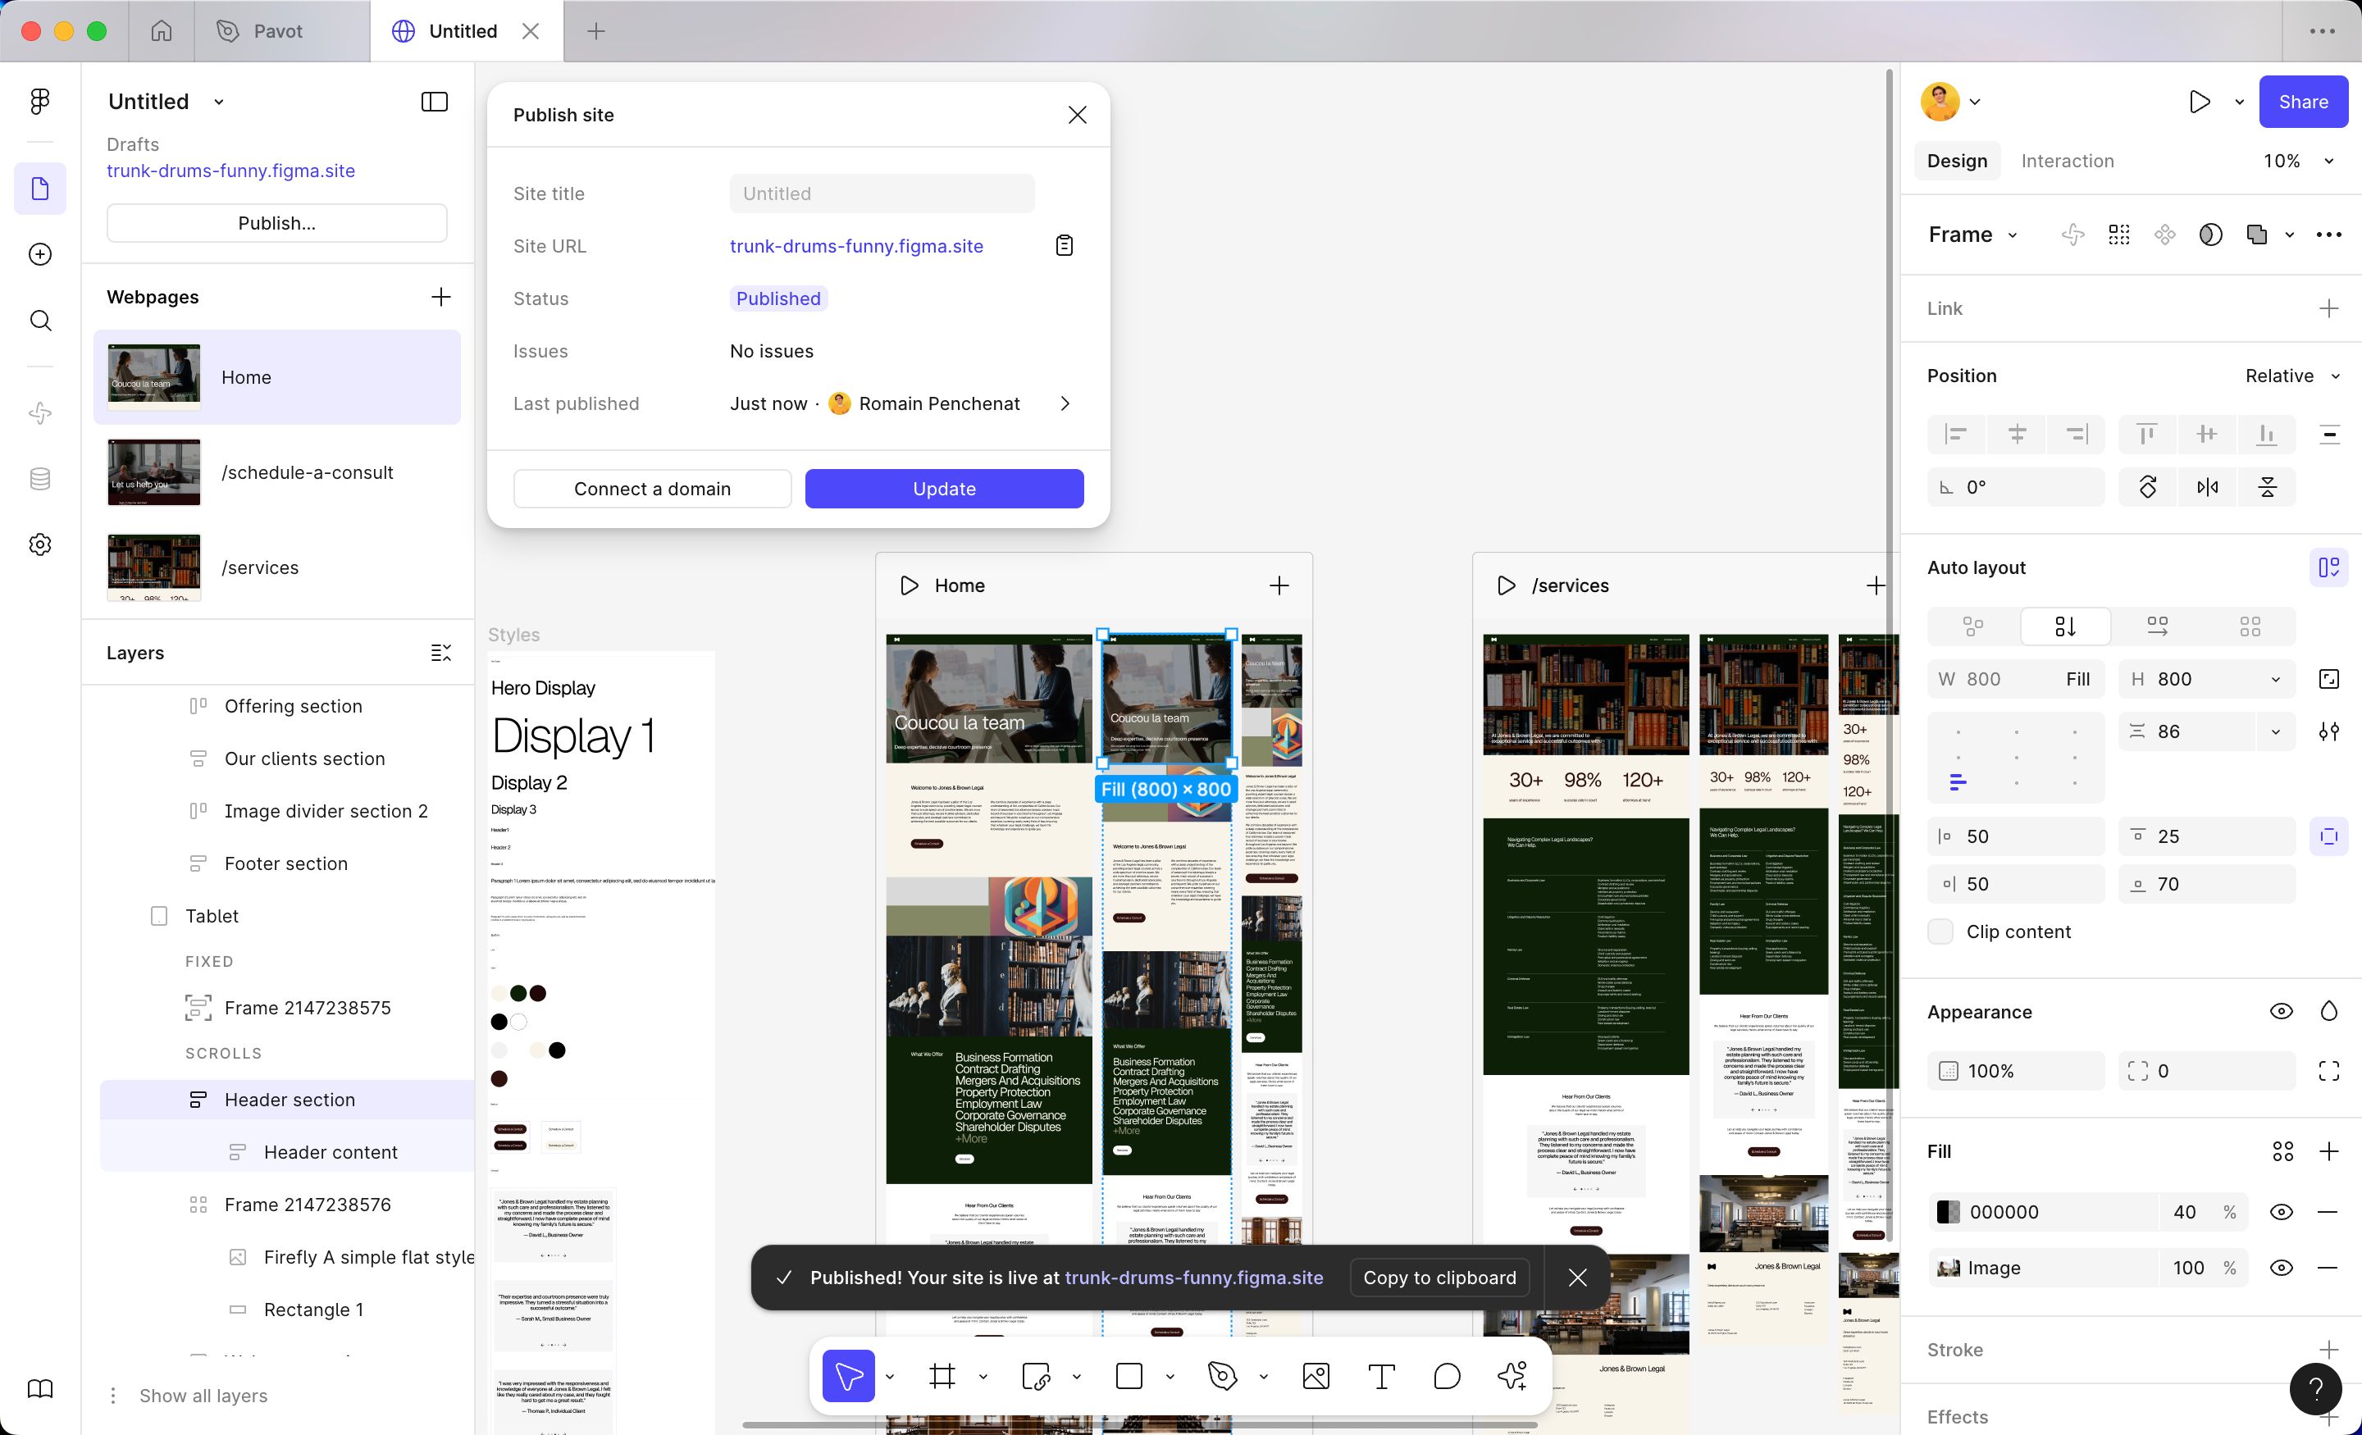Expand the Untitled file name dropdown
Screen dimensions: 2362x1435
tap(218, 102)
